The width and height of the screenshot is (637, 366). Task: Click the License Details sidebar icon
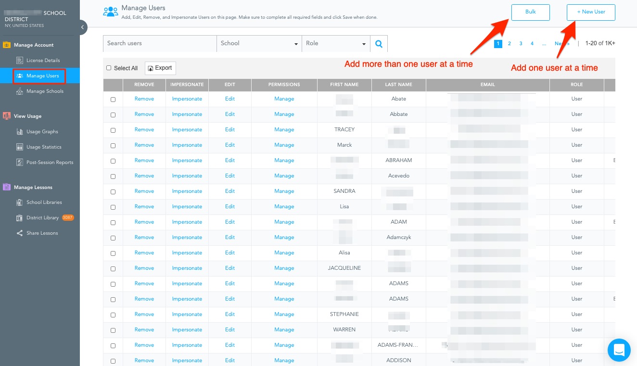pyautogui.click(x=20, y=61)
